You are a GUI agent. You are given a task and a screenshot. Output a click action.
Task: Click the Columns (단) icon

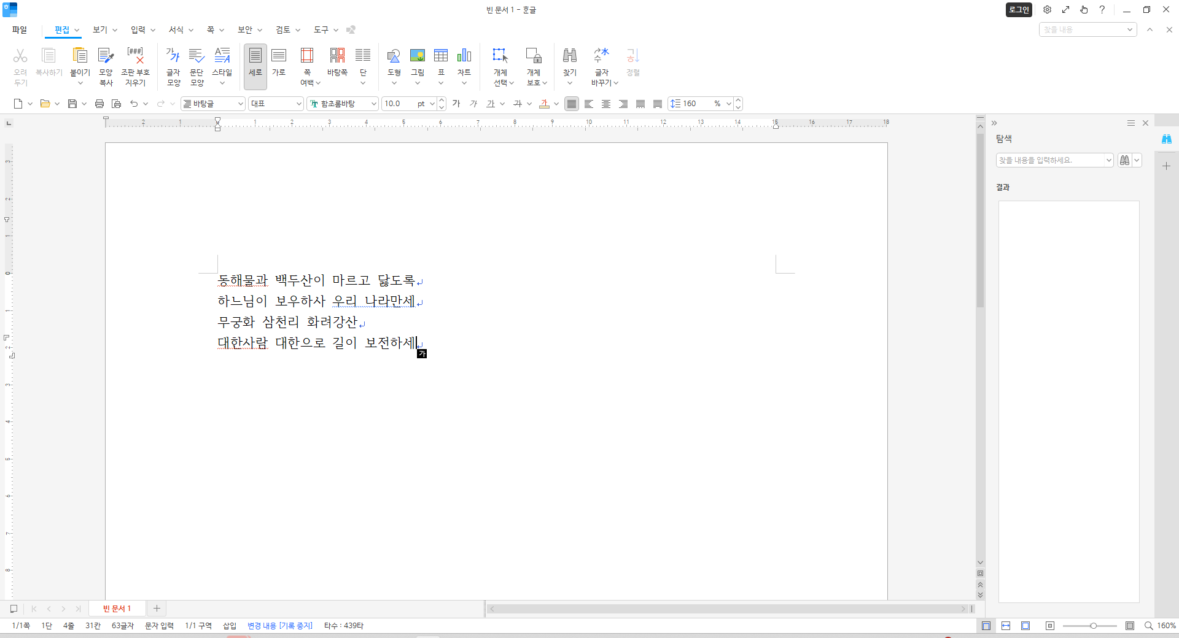click(363, 56)
